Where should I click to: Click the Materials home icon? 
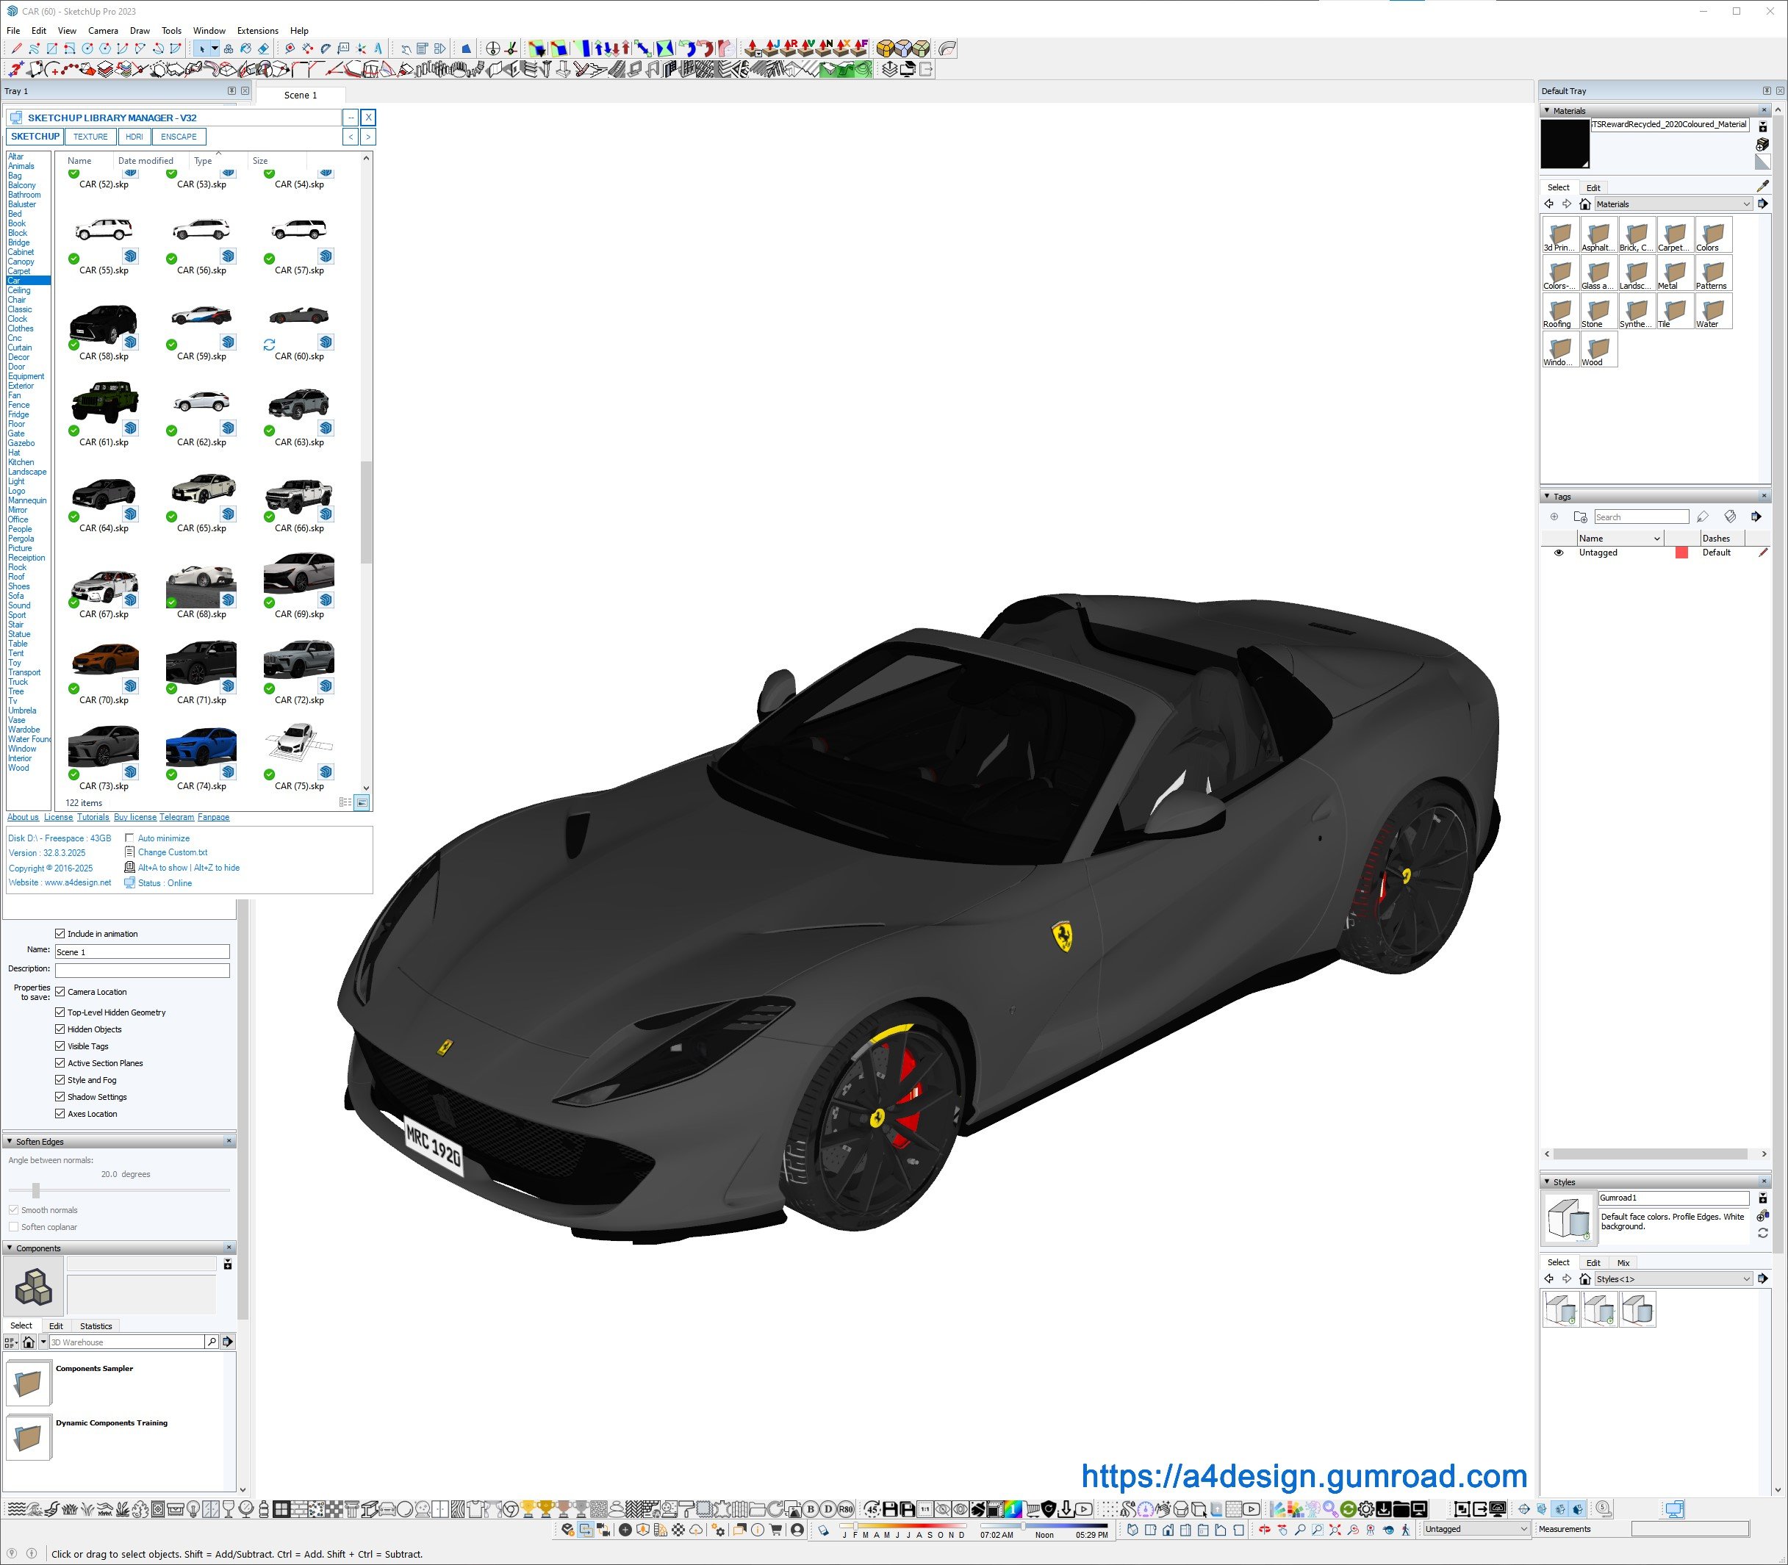[1584, 204]
